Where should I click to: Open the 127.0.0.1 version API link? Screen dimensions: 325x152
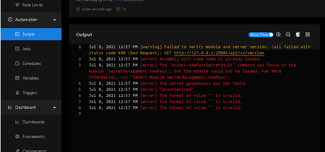pos(219,53)
